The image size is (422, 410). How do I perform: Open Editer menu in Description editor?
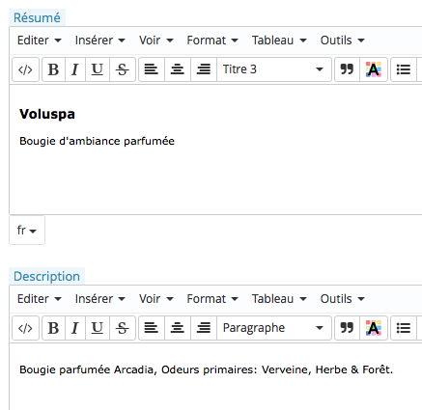(x=39, y=299)
